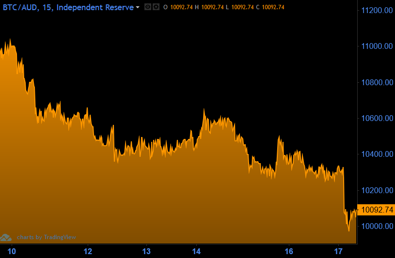395x258 pixels.
Task: Click the date label 17 on time axis
Action: coord(338,251)
